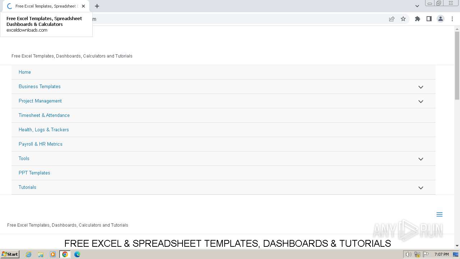Open the Chrome three-dot menu
Image resolution: width=460 pixels, height=259 pixels.
452,19
